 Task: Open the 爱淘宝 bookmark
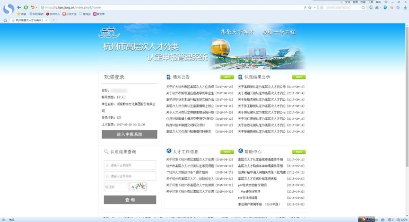click(85, 14)
